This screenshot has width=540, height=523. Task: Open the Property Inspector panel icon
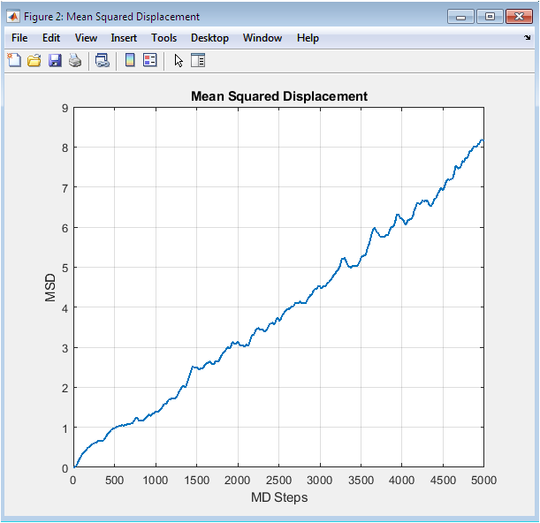coord(198,61)
